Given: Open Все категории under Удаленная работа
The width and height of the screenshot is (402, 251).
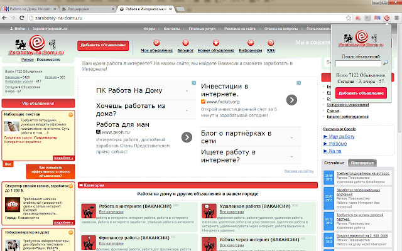Looking at the screenshot, I should tap(232, 212).
